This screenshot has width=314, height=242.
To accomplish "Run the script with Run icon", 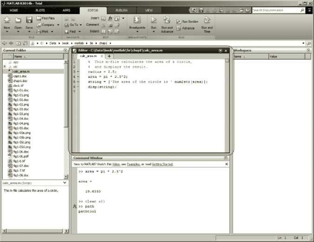I will click(154, 20).
